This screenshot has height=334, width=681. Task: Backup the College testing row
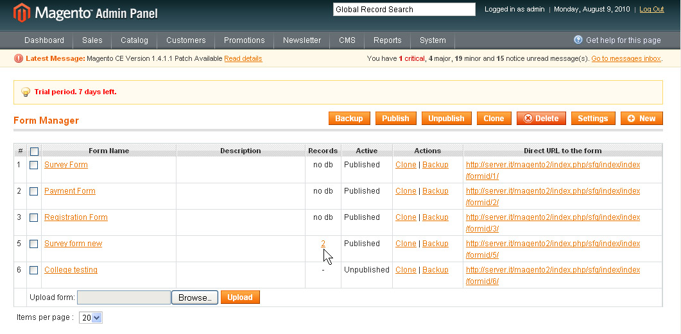(x=435, y=270)
